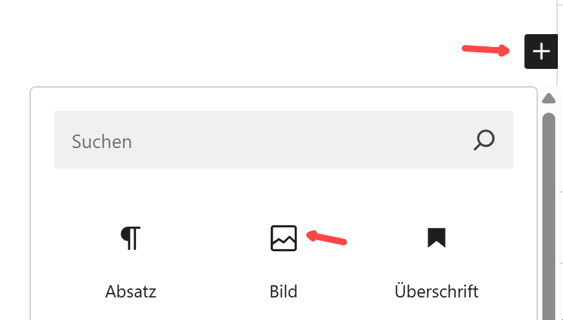Click the scrollbar up arrow
The width and height of the screenshot is (563, 320).
pos(549,99)
